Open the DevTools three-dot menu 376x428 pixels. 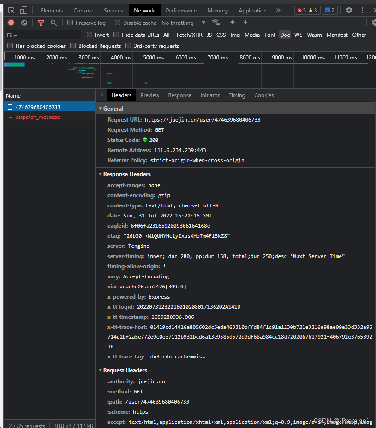[x=362, y=11]
